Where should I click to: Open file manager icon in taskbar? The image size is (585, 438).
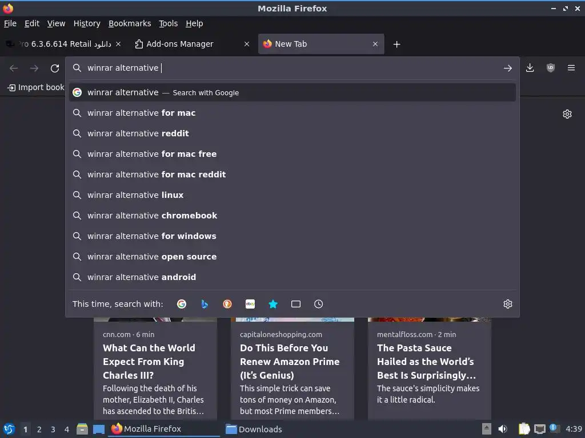tap(82, 429)
